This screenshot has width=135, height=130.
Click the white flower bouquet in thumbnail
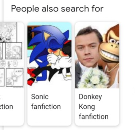point(93,78)
